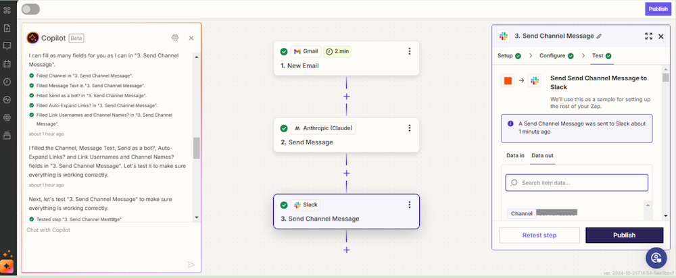This screenshot has width=676, height=278.
Task: Click the top-right Publish button
Action: 658,9
